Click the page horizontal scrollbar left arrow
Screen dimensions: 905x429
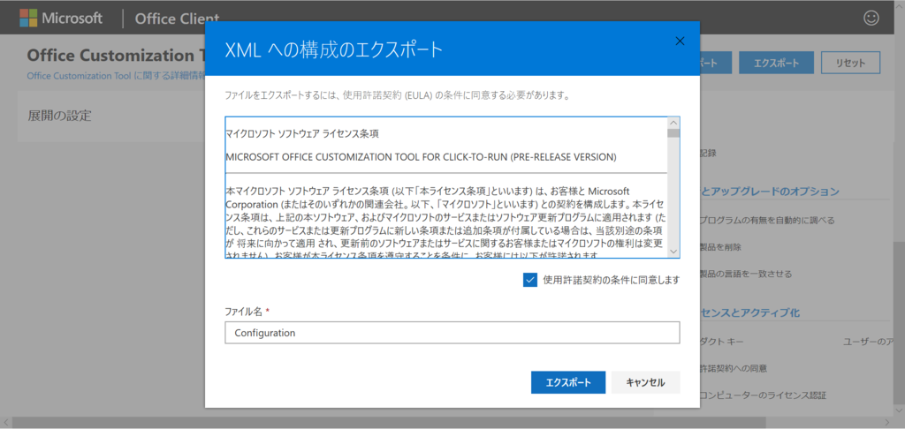pyautogui.click(x=5, y=423)
